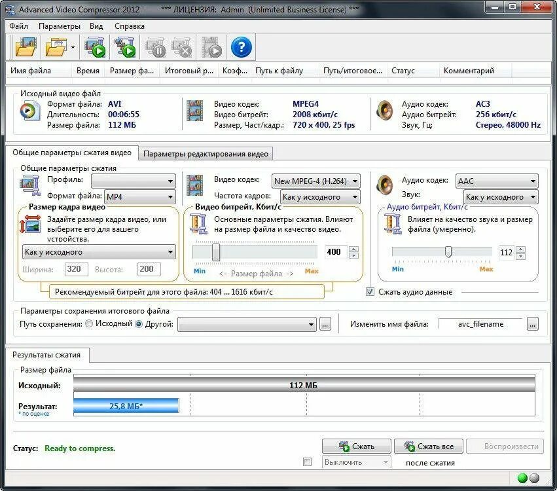Click video bitrate clamp icon

(x=198, y=223)
